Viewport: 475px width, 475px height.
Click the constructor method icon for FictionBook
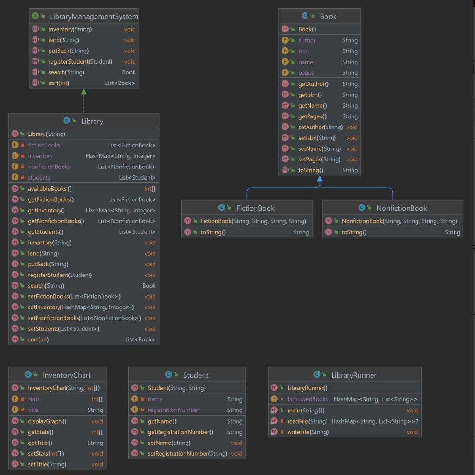point(186,221)
